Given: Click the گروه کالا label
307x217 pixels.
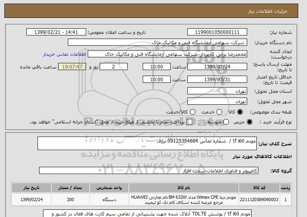Looking at the screenshot, I should [x=281, y=171].
